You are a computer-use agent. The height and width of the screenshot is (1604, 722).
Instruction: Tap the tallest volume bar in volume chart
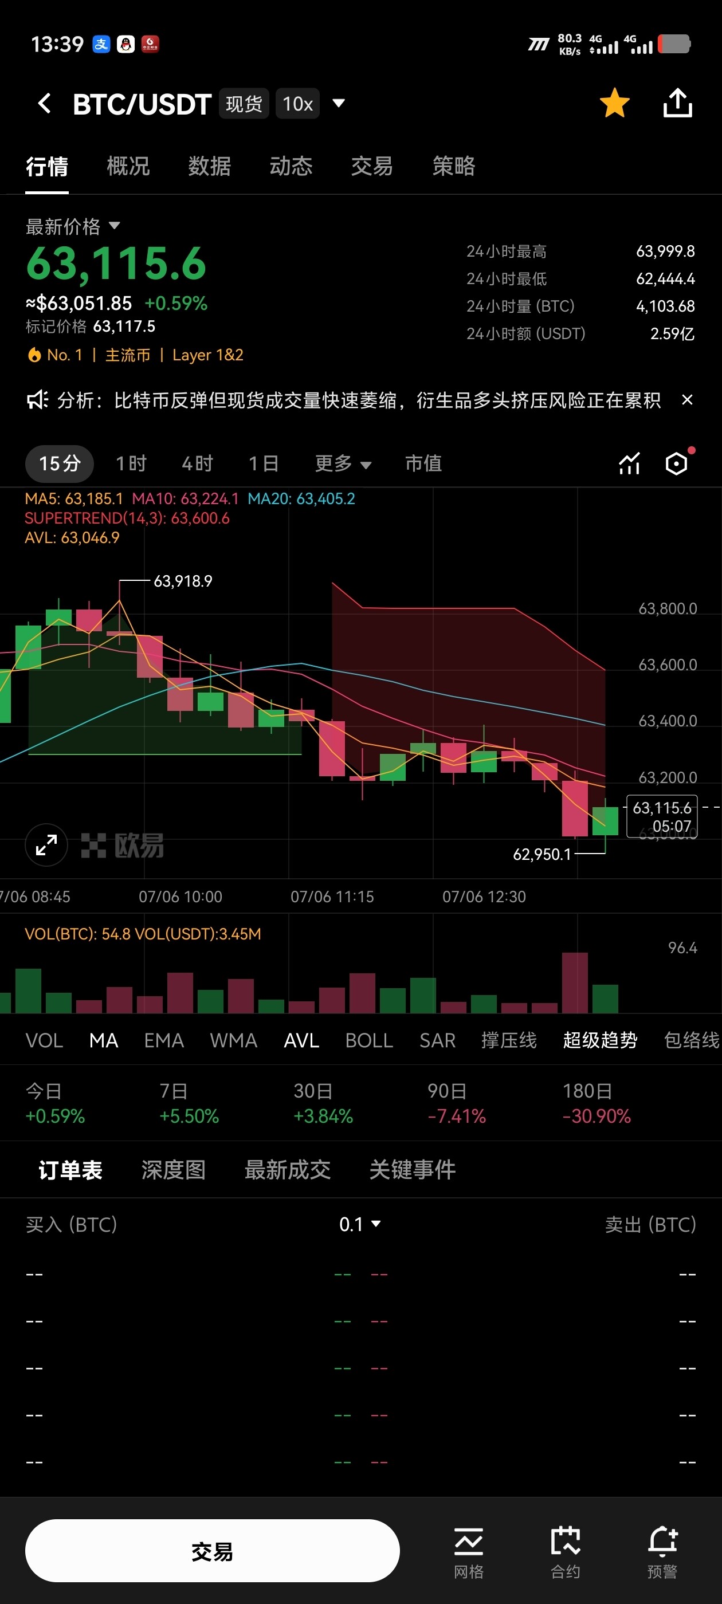pos(574,982)
